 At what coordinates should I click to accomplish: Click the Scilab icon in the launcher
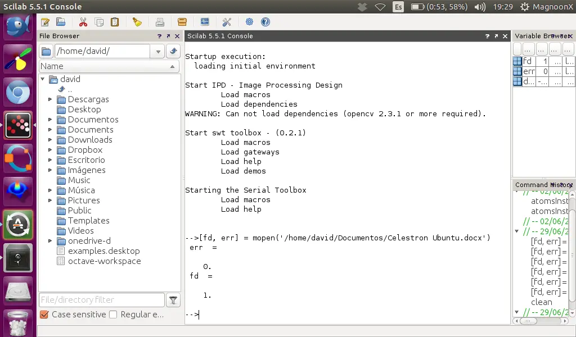pyautogui.click(x=18, y=125)
